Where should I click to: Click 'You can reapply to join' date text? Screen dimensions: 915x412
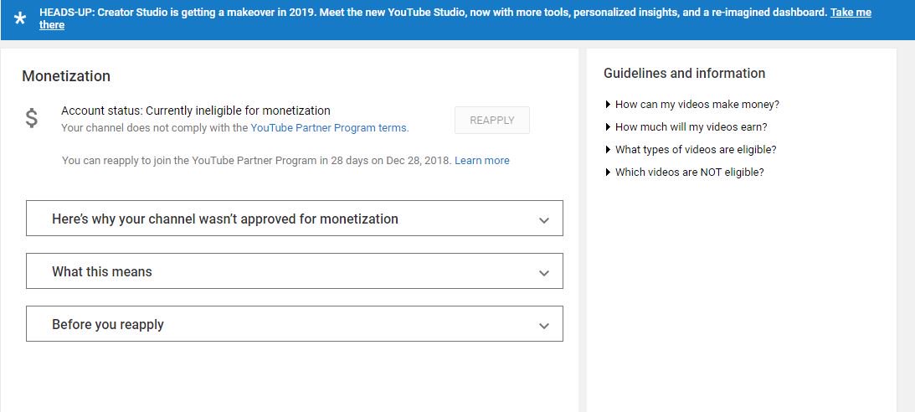pos(257,161)
